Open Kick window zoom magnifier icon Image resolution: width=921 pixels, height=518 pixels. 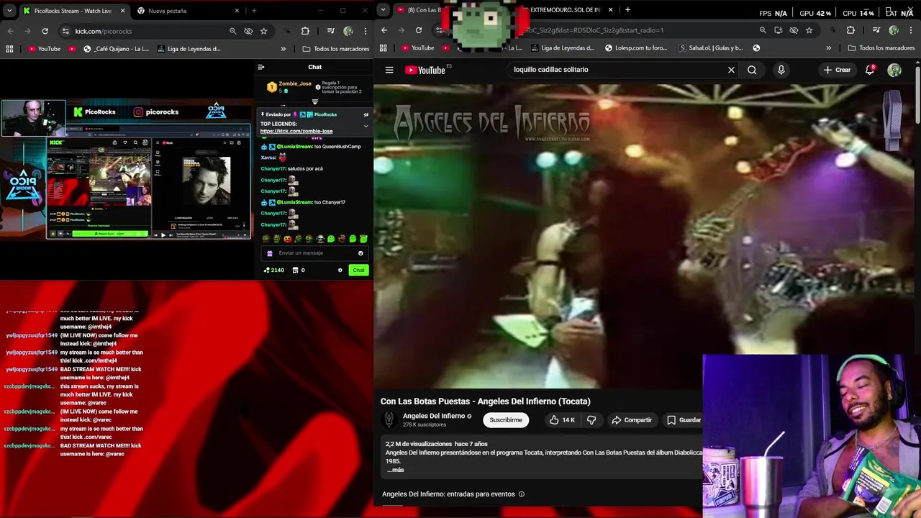(x=232, y=31)
